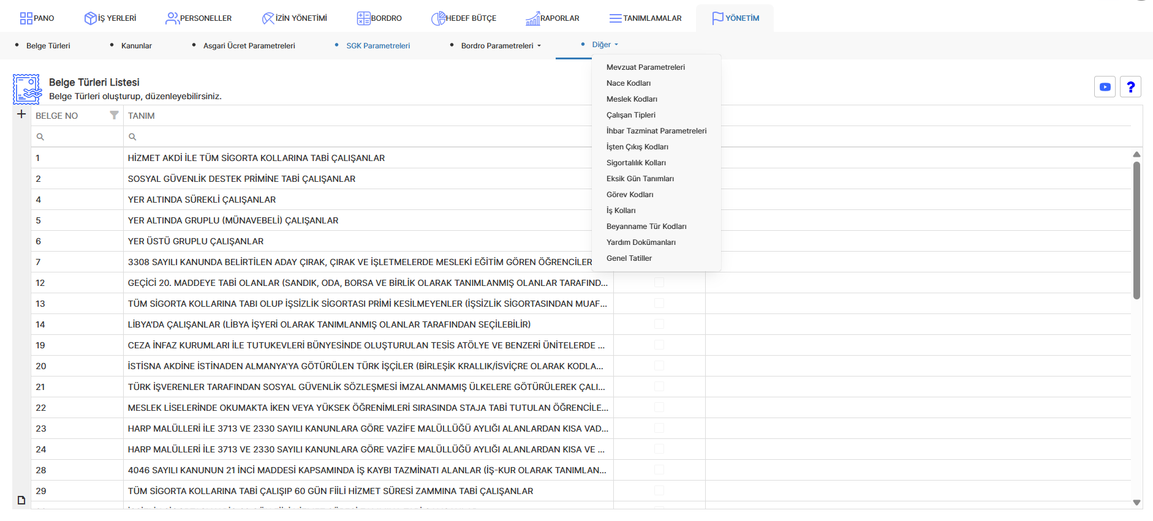Open the video tutorial button
This screenshot has width=1153, height=521.
(x=1105, y=87)
